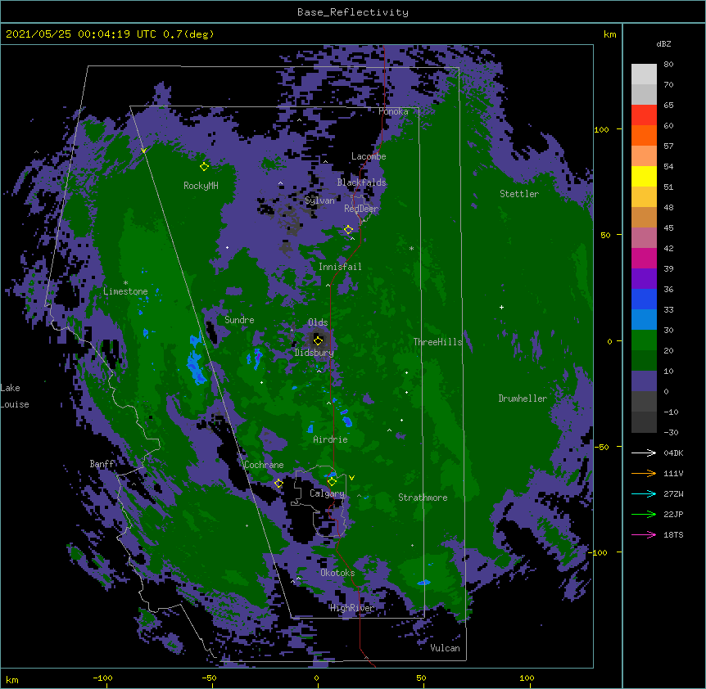Select yellow diamond marker right of Cochrane
Viewport: 706px width, 689px height.
[278, 484]
